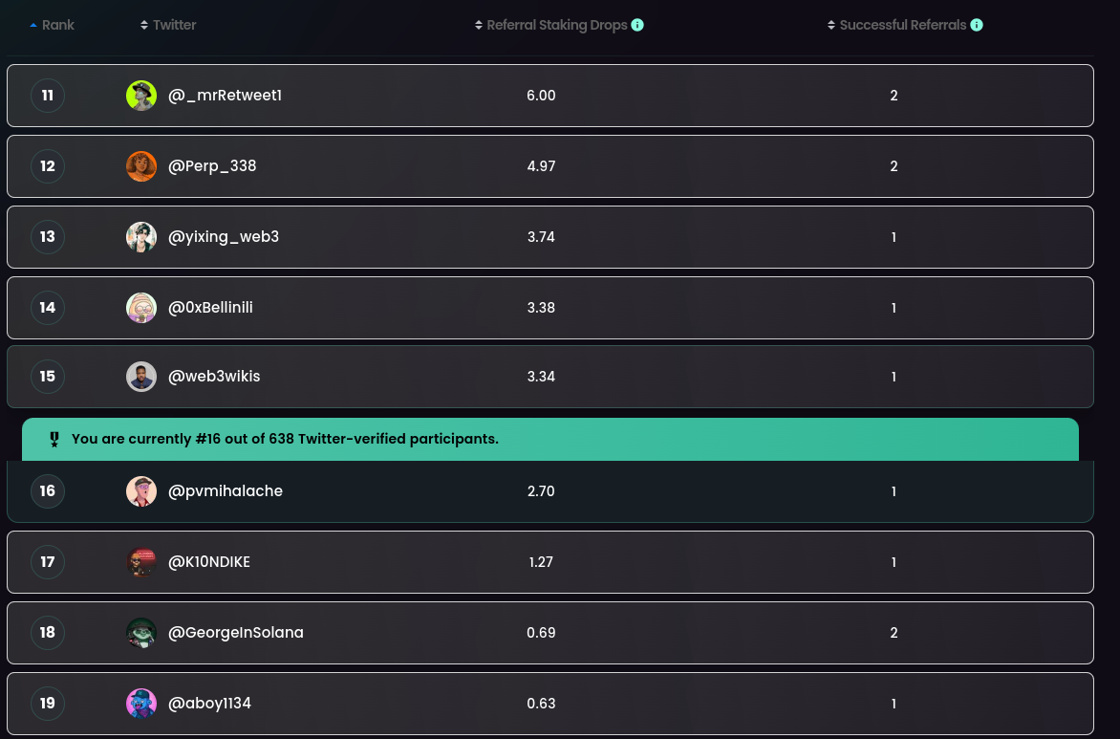Sort by Successful Referrals column

(x=897, y=25)
